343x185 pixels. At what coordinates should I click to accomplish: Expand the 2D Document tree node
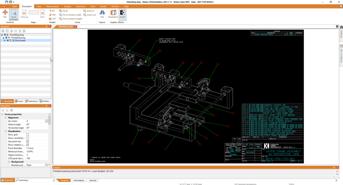[x=5, y=40]
